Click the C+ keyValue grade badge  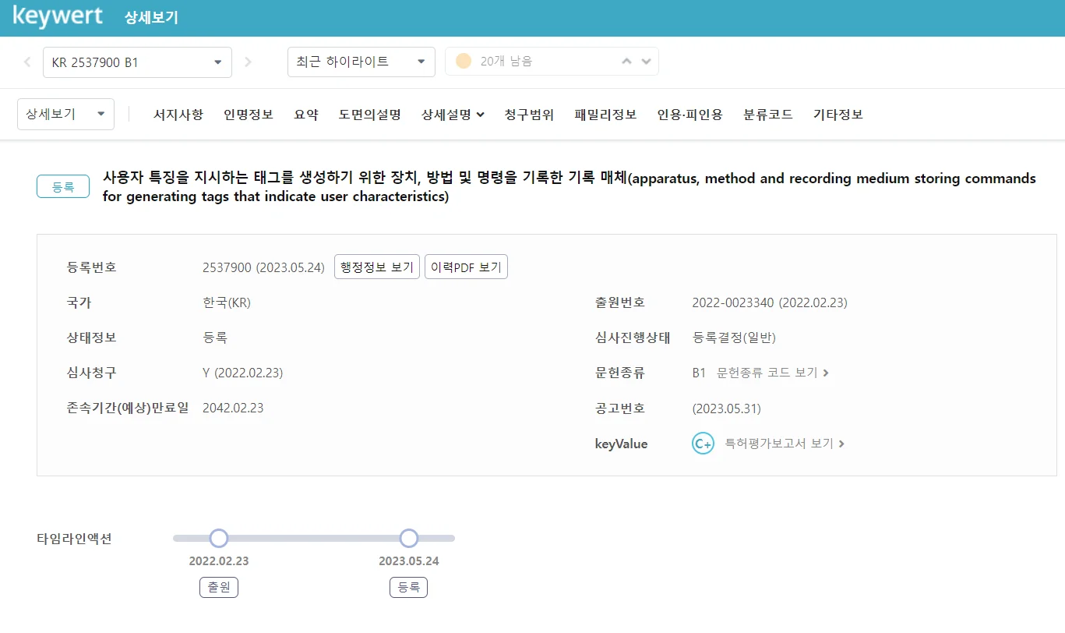pyautogui.click(x=703, y=444)
